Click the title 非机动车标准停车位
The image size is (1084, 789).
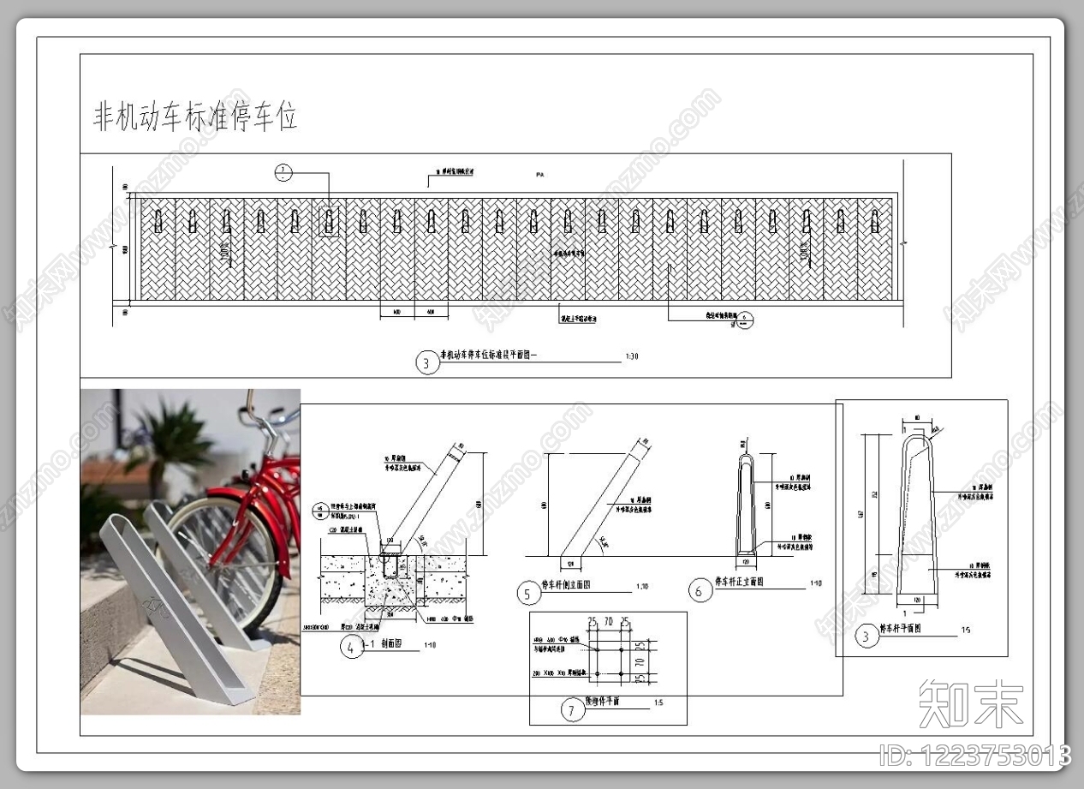pyautogui.click(x=194, y=117)
